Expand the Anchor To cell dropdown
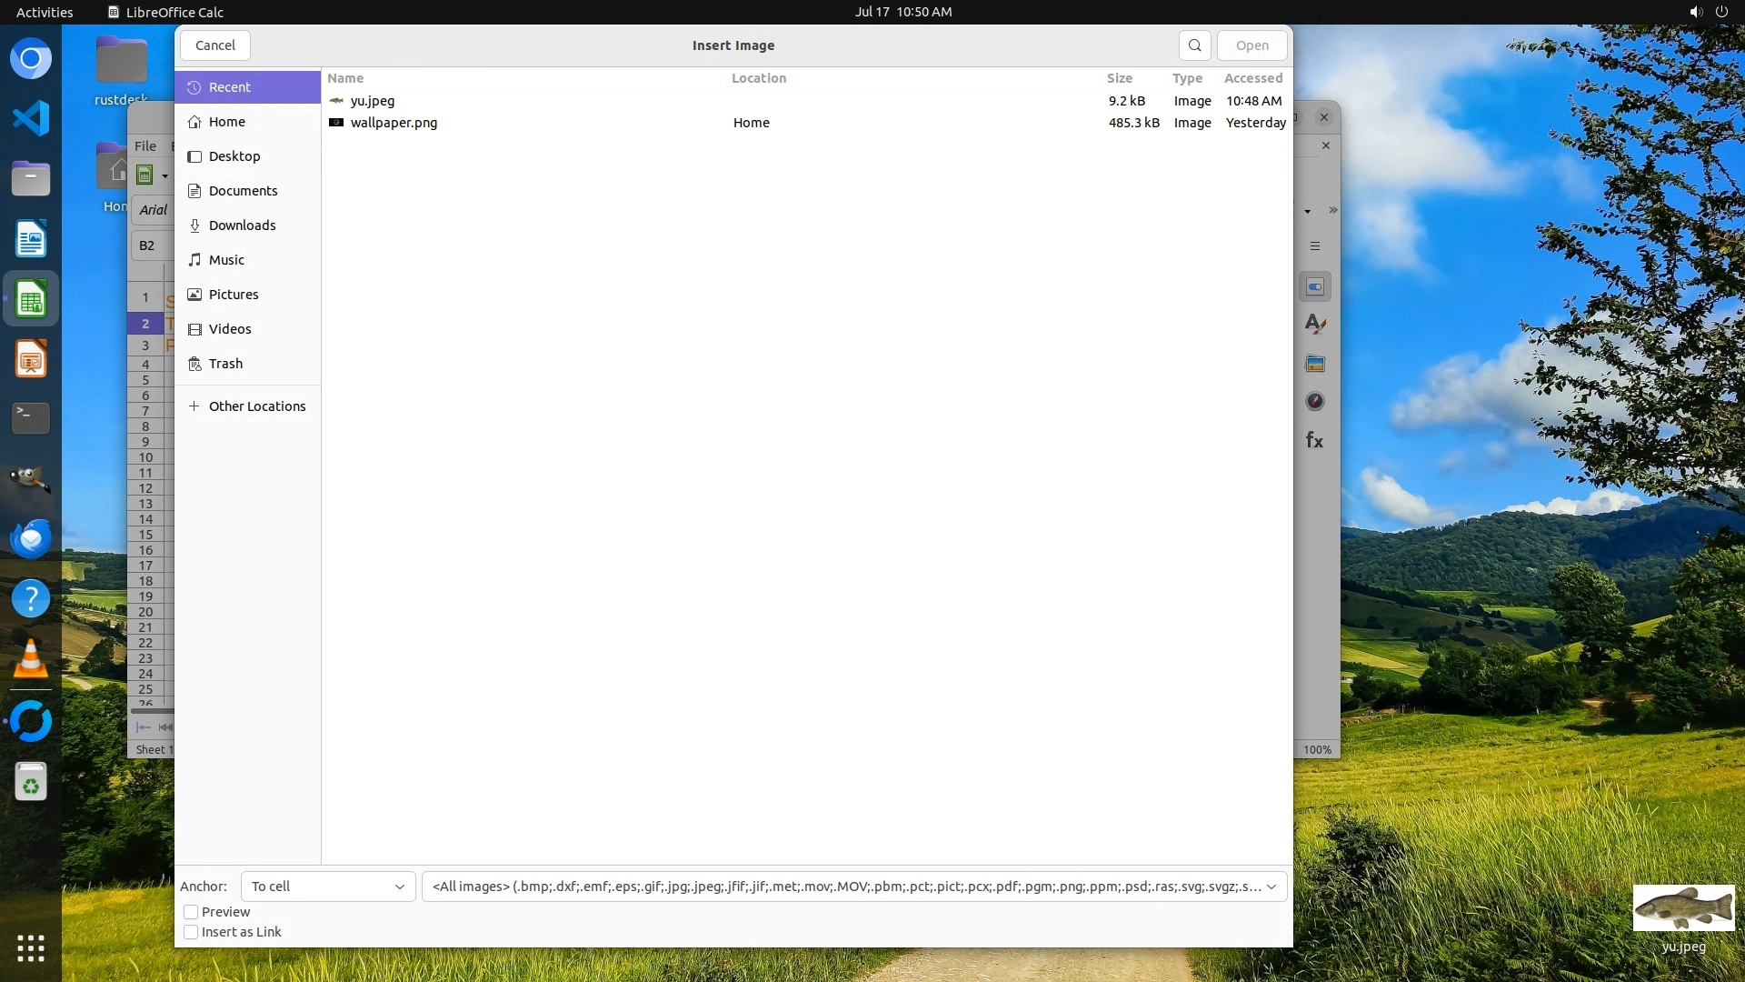The image size is (1745, 982). pyautogui.click(x=328, y=887)
